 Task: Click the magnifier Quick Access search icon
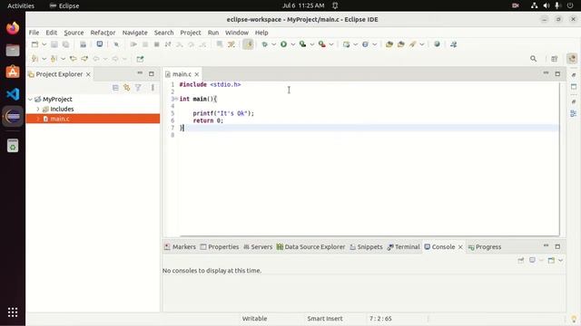click(x=533, y=59)
